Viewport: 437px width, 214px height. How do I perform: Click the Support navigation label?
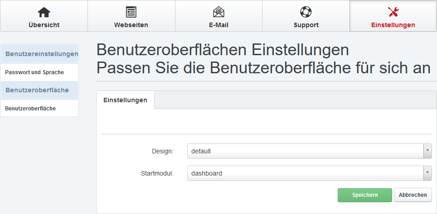[x=306, y=25]
